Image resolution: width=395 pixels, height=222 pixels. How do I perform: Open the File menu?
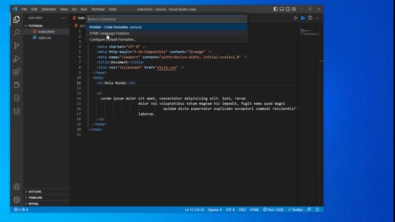(x=24, y=9)
